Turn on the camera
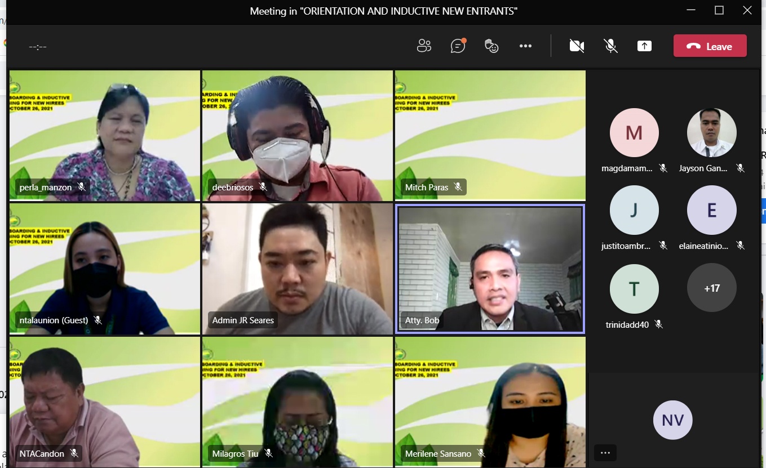The height and width of the screenshot is (468, 766). tap(577, 46)
